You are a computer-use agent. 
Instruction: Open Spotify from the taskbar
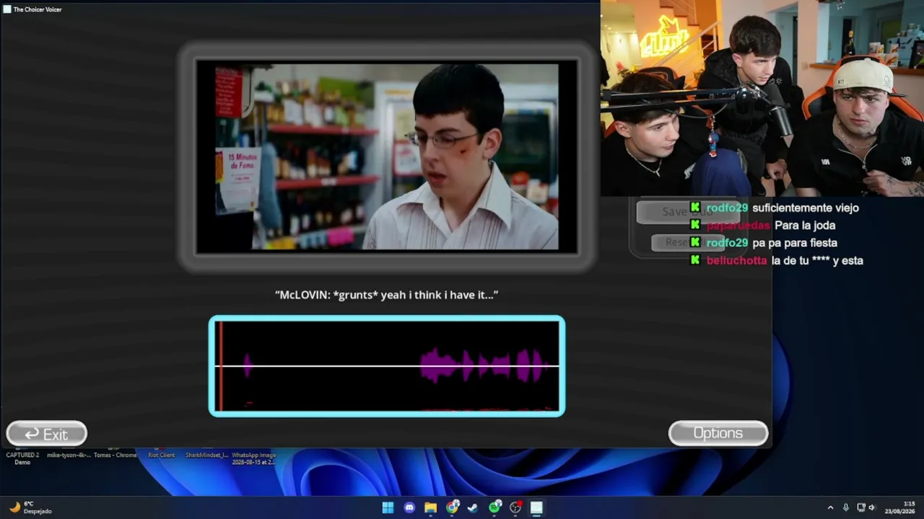click(494, 507)
